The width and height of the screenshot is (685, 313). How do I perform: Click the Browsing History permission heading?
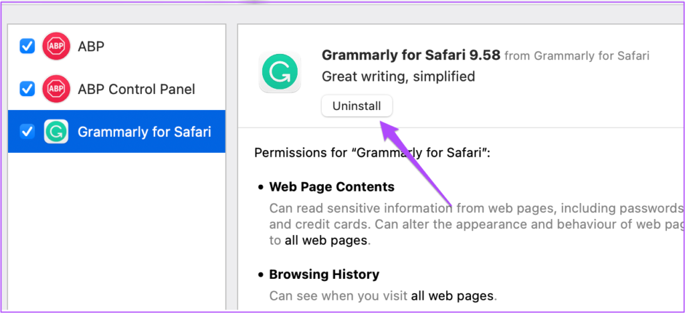[x=324, y=274]
